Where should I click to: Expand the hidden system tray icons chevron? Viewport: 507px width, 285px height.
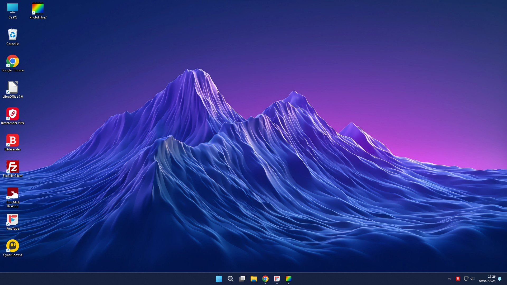point(449,279)
